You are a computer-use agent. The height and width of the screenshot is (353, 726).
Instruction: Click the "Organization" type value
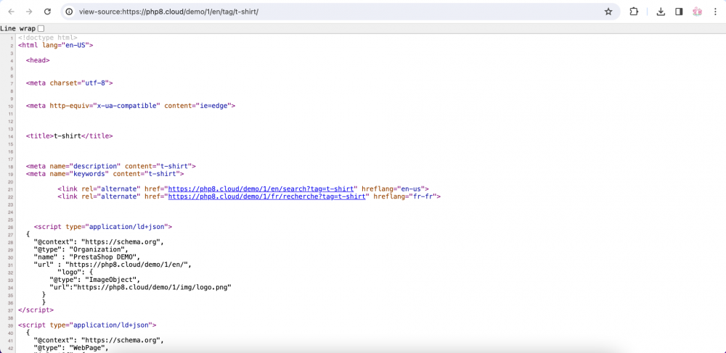[98, 249]
